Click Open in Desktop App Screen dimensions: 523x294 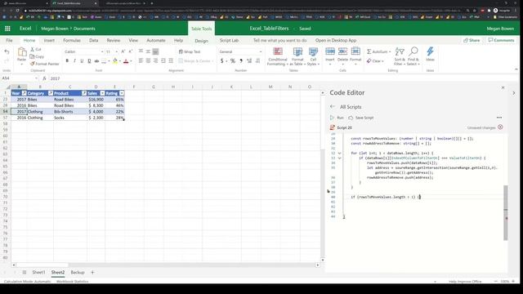(x=336, y=40)
